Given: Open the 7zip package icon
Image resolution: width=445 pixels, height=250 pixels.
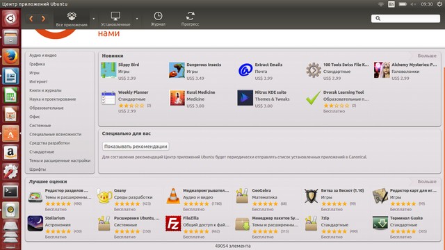Looking at the screenshot, I should [311, 224].
